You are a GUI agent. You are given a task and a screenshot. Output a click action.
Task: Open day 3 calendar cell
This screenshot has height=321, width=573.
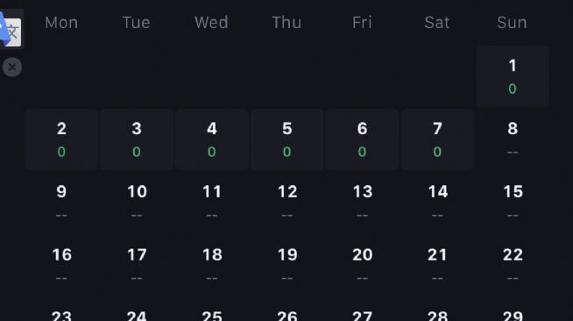pyautogui.click(x=137, y=139)
